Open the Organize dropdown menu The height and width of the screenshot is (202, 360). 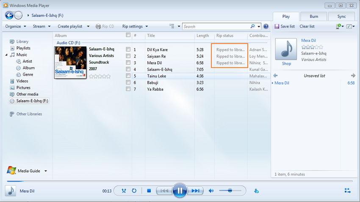(16, 26)
